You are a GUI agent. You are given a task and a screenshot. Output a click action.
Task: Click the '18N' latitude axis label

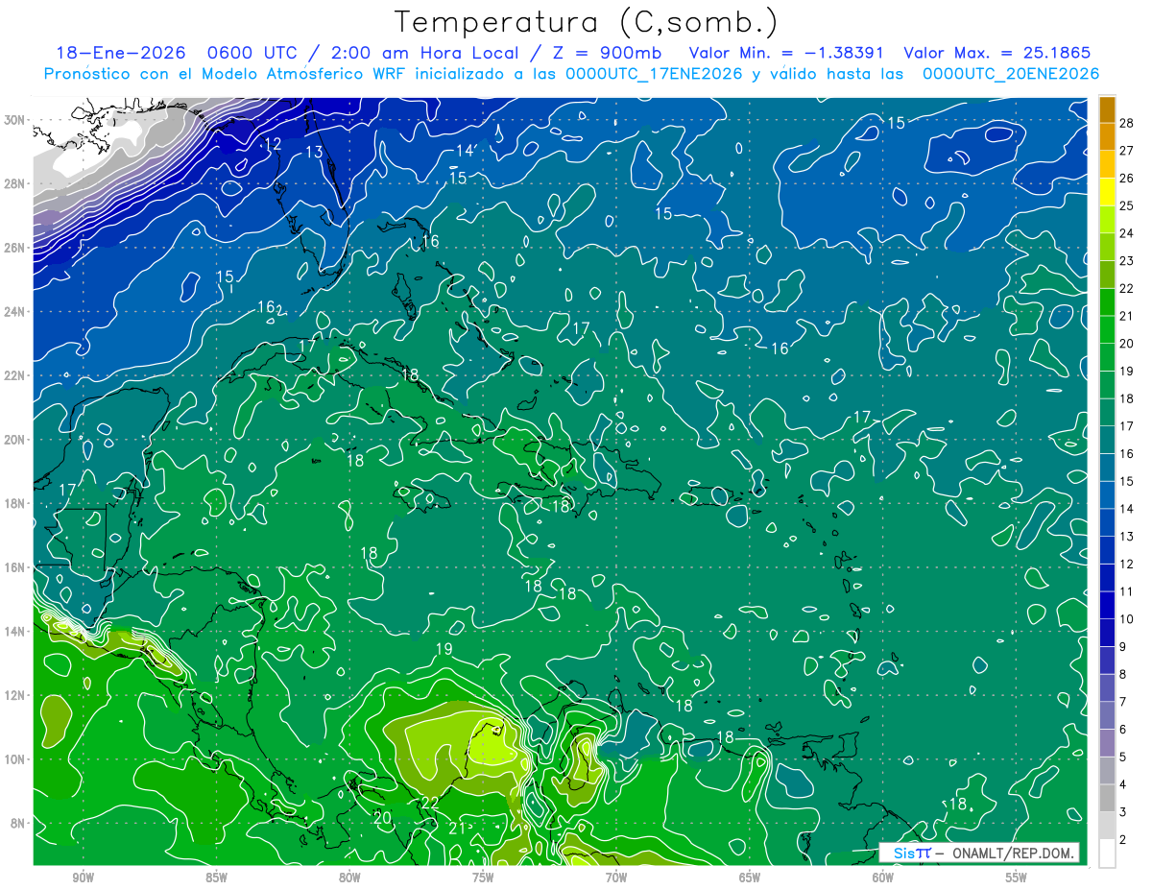15,503
